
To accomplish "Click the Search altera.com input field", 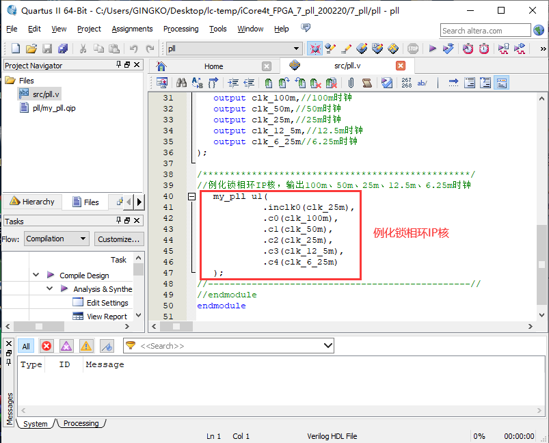I will pos(485,30).
